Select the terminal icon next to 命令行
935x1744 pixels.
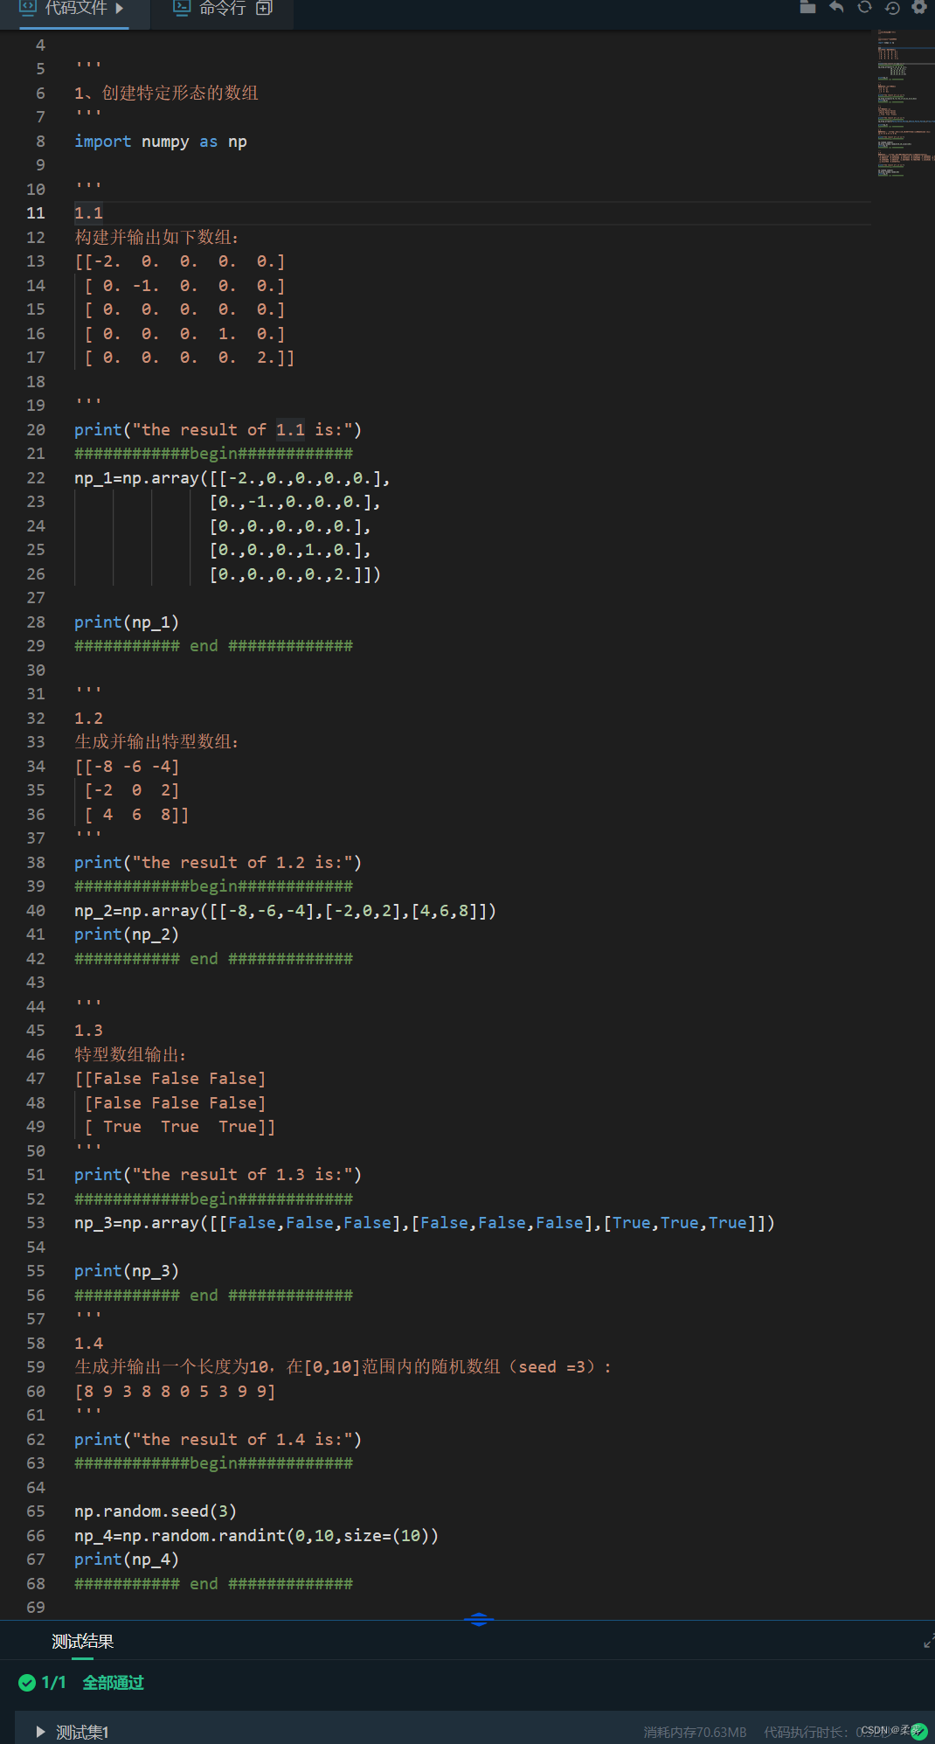tap(183, 8)
